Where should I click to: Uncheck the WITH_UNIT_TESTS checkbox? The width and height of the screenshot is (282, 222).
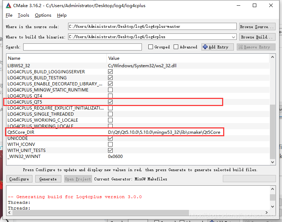pyautogui.click(x=110, y=150)
